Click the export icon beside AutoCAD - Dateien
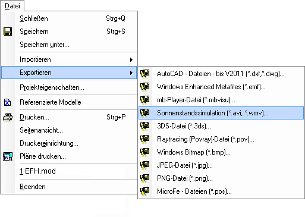The image size is (305, 217). [x=145, y=74]
